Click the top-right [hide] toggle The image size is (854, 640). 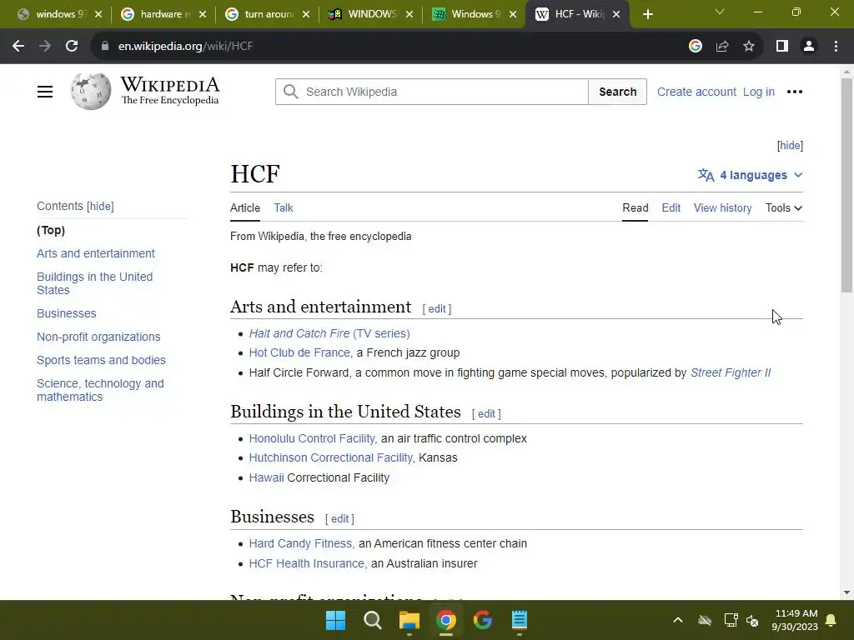click(790, 145)
